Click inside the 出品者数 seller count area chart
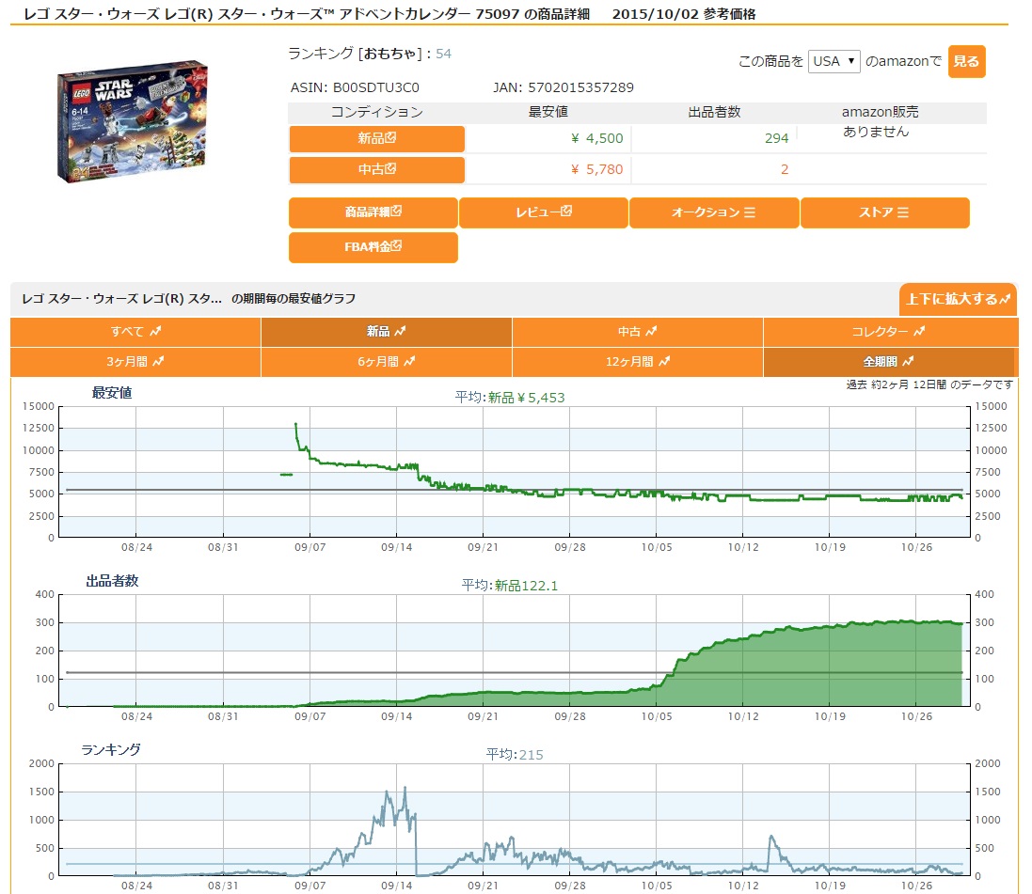This screenshot has width=1032, height=894. 515,651
